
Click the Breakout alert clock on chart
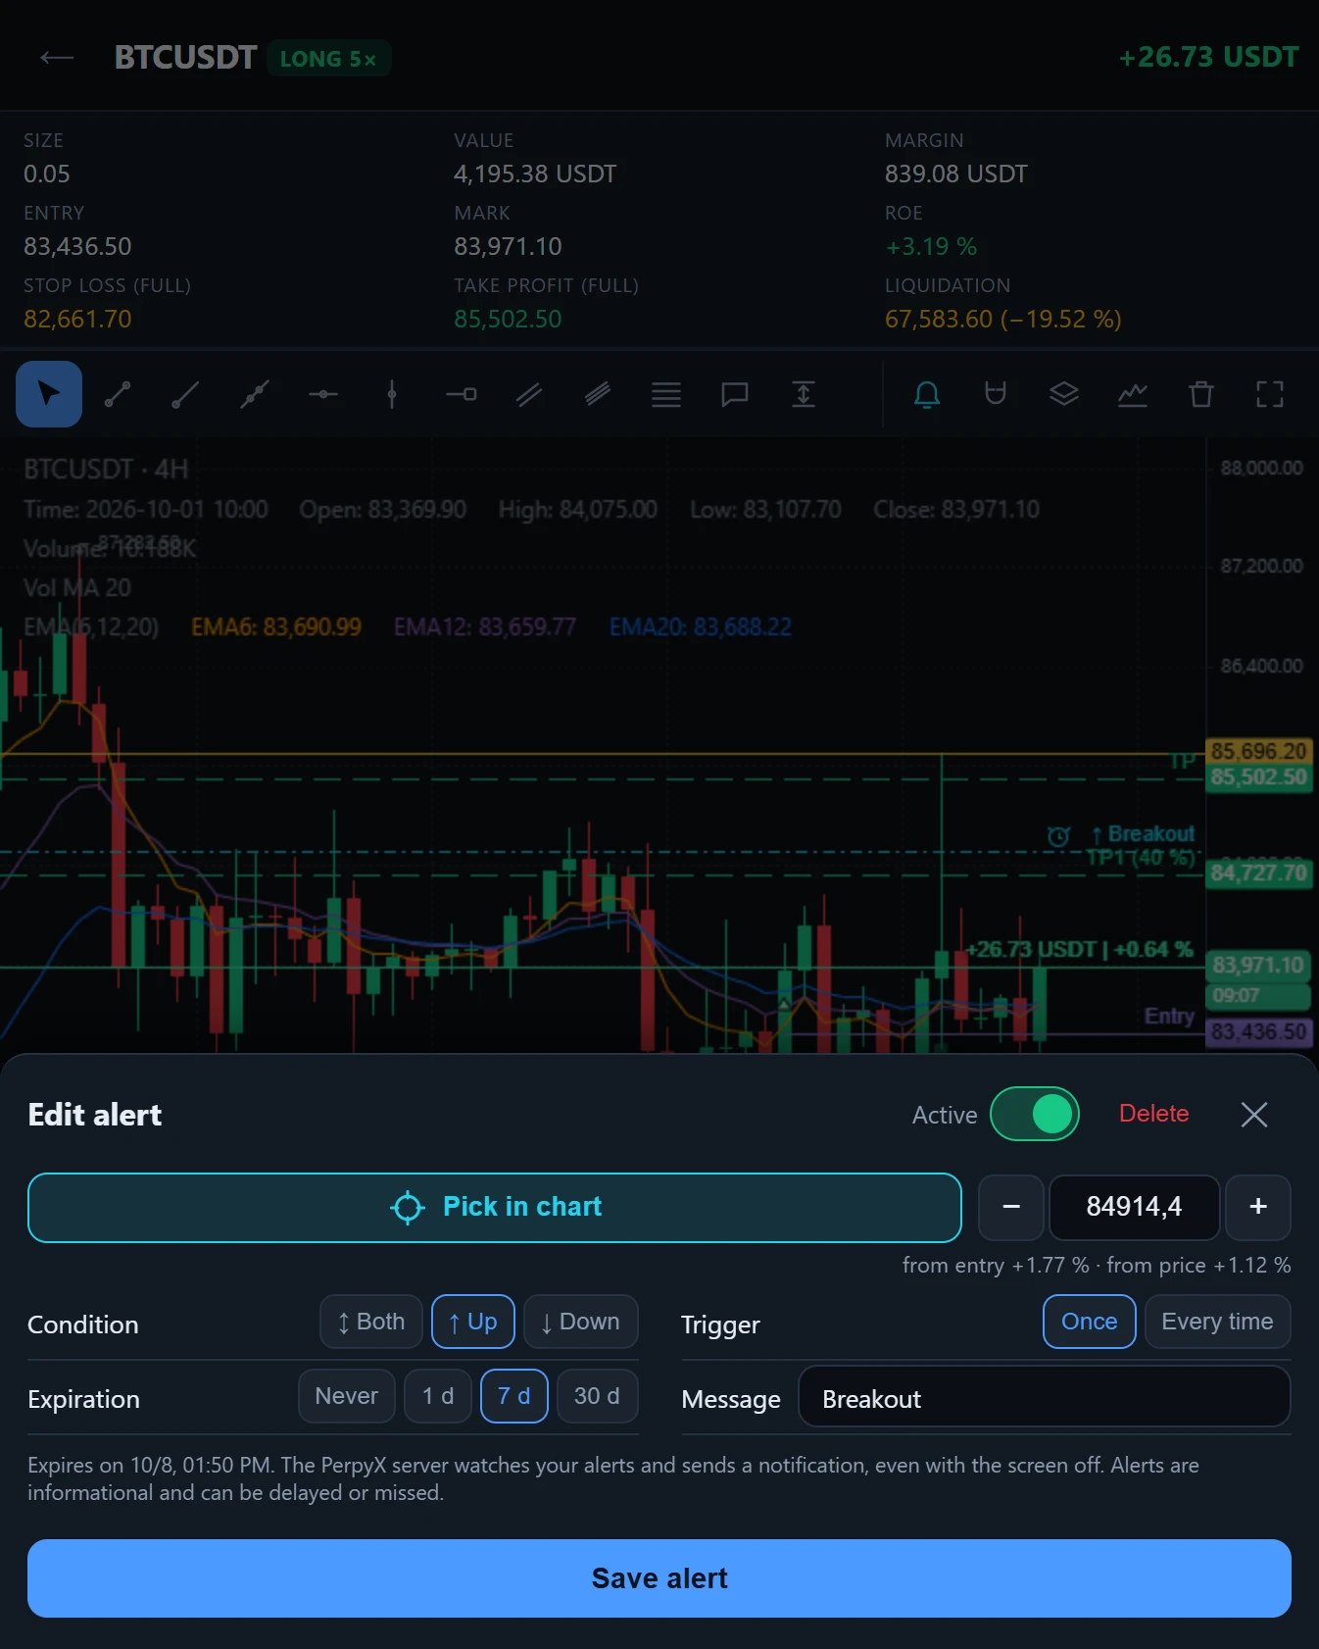[x=1058, y=836]
